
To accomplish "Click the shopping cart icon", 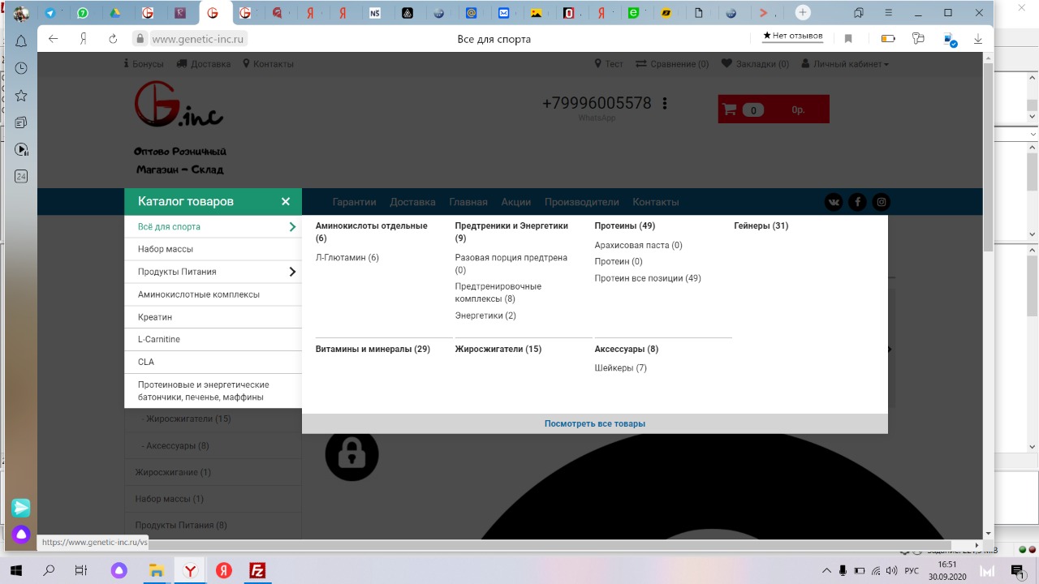I will pos(730,109).
